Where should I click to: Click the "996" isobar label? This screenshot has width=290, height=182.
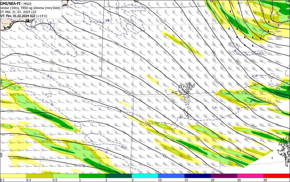(237, 63)
